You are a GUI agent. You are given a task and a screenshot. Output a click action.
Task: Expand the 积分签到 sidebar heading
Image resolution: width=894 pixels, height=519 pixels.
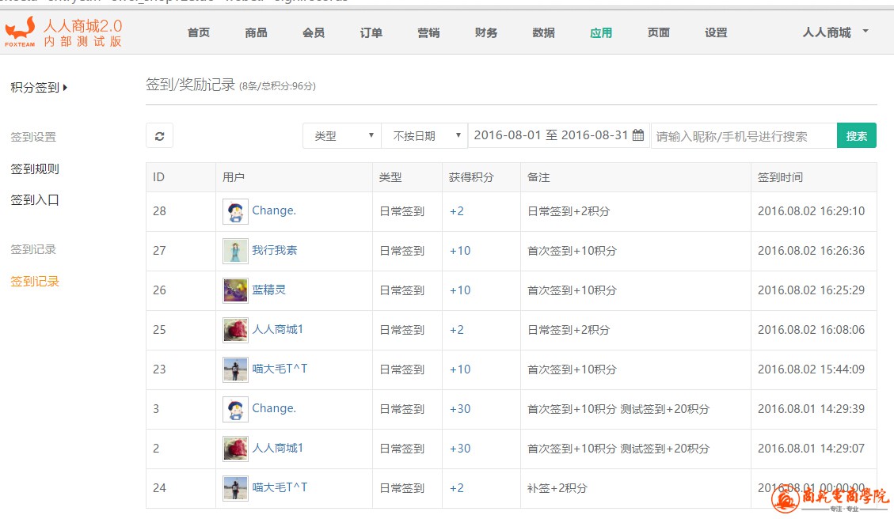[39, 88]
